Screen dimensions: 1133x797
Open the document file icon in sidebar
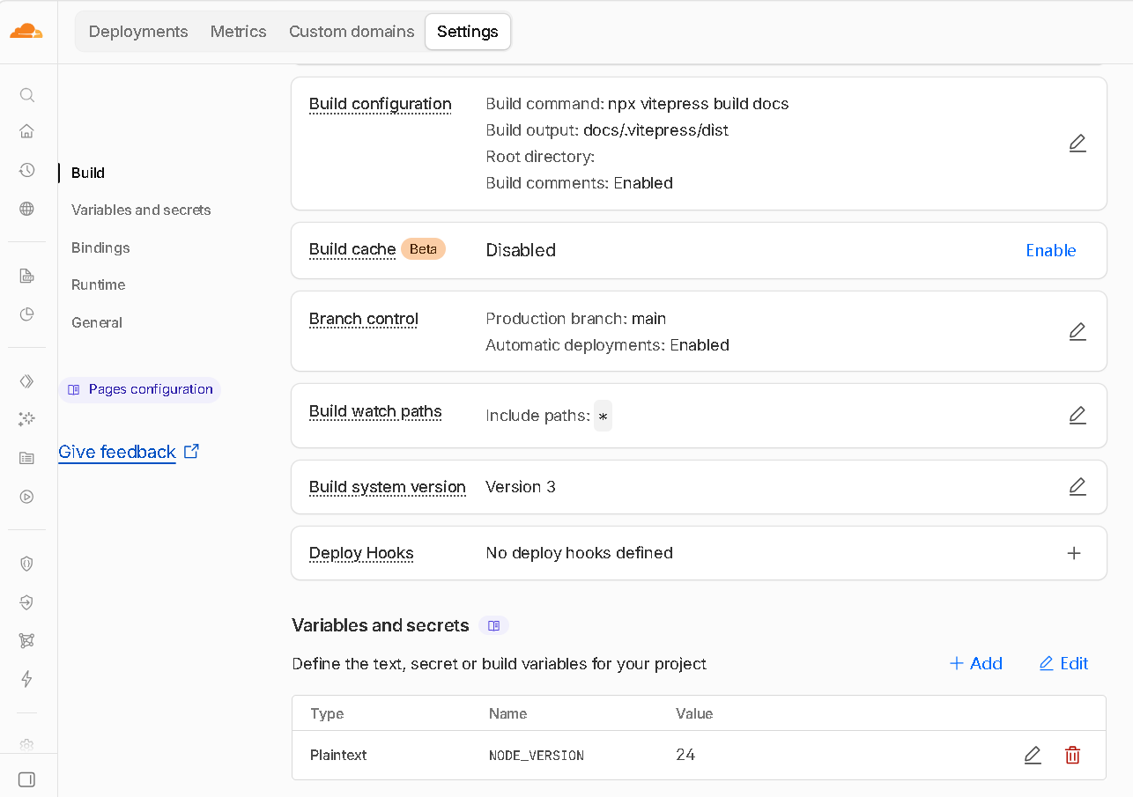27,277
